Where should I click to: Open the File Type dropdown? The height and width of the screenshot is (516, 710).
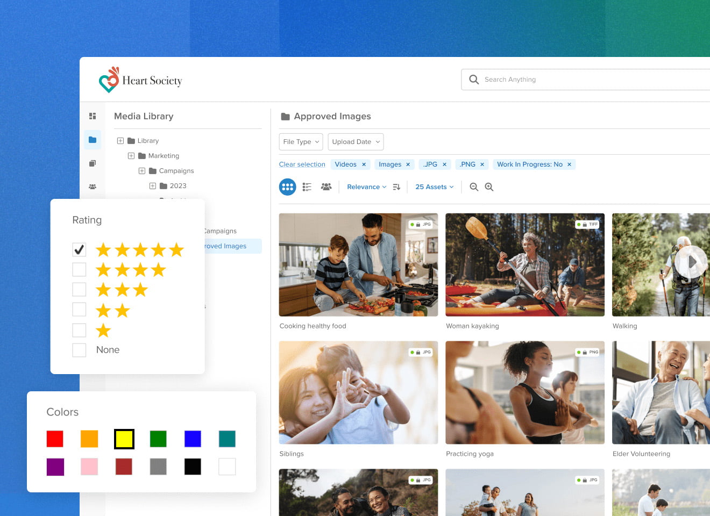(x=301, y=142)
